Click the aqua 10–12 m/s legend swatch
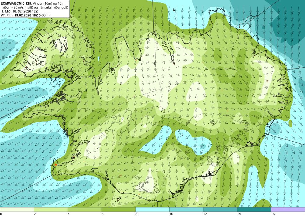This screenshot has width=305, height=216. click(186, 210)
